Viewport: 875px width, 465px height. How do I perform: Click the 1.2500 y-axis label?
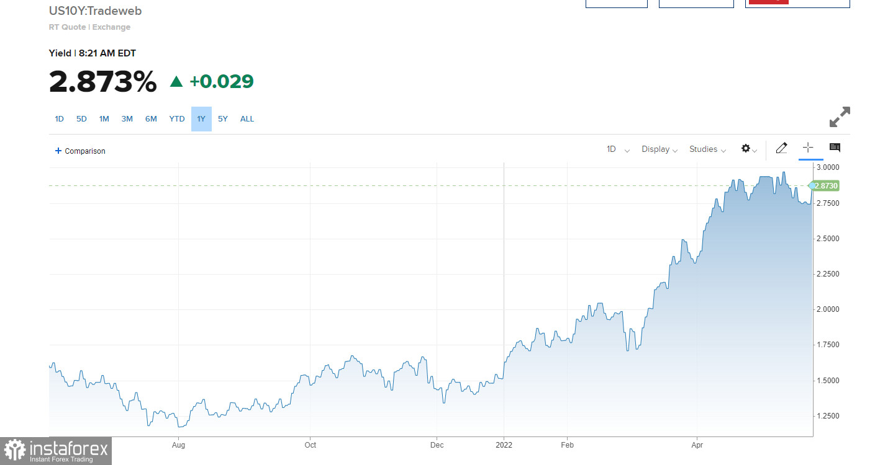coord(828,416)
